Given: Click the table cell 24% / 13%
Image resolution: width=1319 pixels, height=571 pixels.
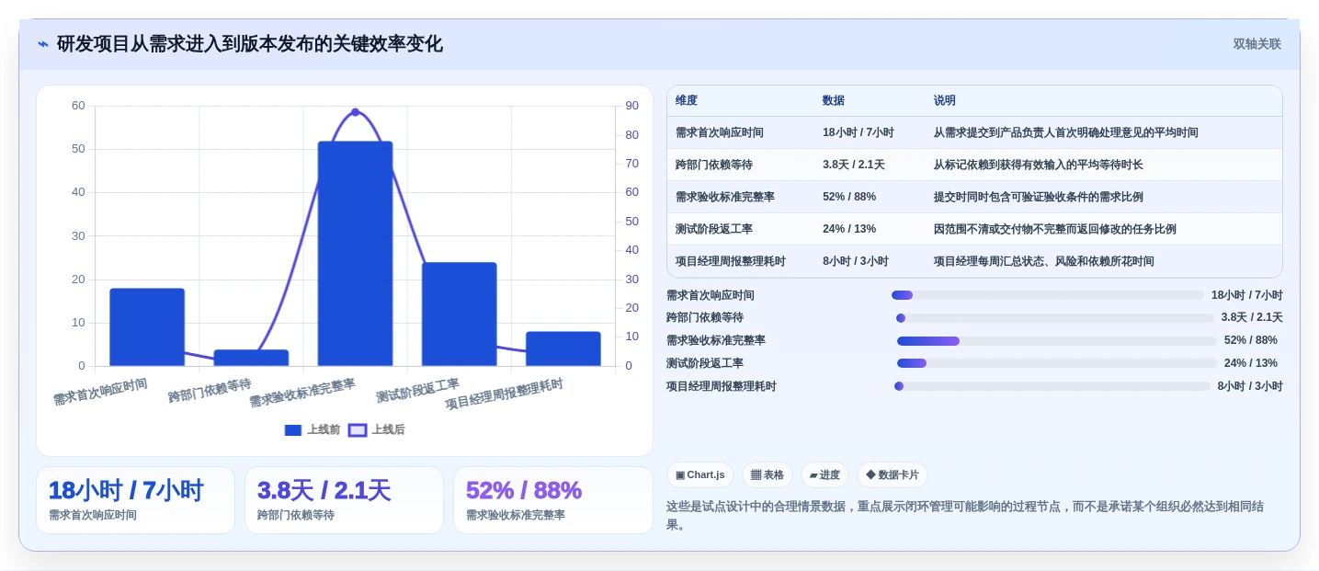Looking at the screenshot, I should (x=849, y=230).
